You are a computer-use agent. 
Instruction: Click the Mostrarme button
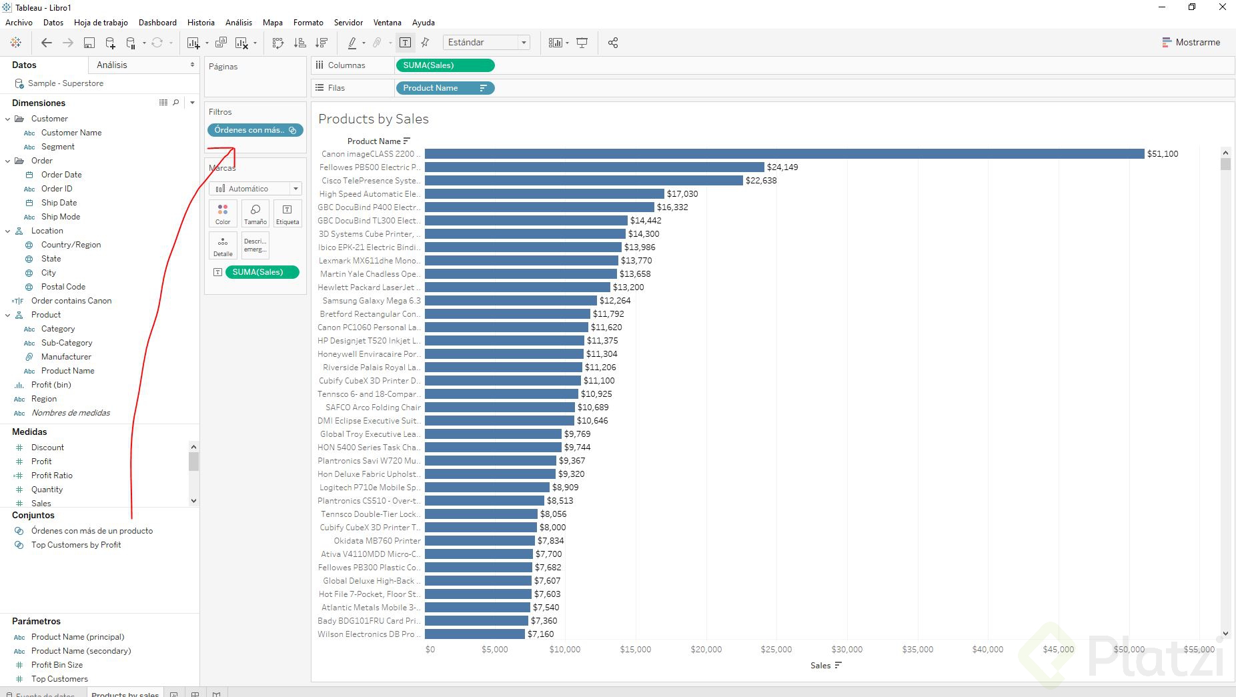[1191, 42]
